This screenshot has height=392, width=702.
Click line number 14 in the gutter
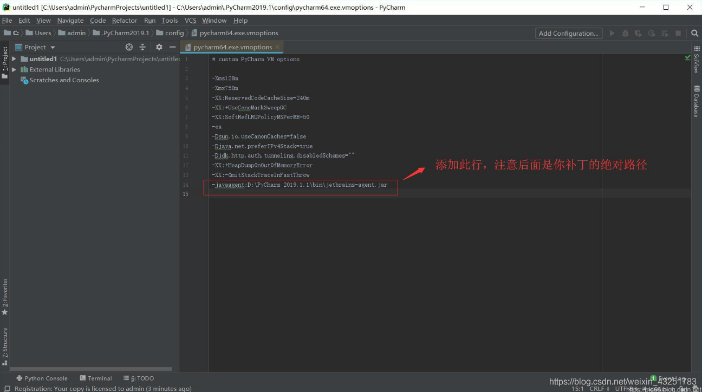click(186, 185)
